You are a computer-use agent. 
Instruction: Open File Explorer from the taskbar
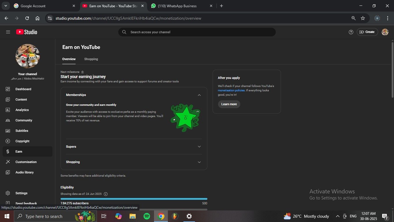(x=132, y=216)
